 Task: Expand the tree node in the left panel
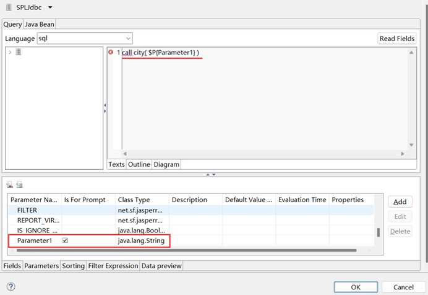coord(10,52)
